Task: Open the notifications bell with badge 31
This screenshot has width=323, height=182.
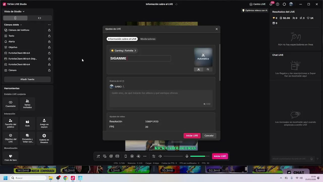Action: click(x=271, y=4)
